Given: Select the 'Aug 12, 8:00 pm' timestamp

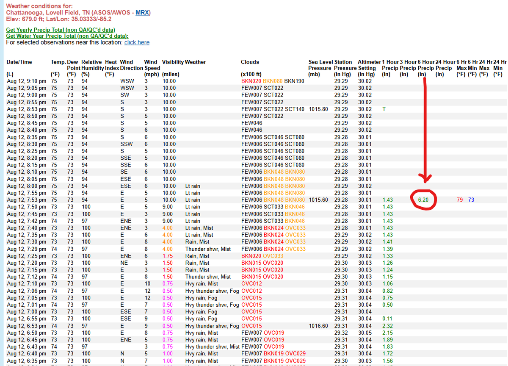Looking at the screenshot, I should click(x=27, y=186).
